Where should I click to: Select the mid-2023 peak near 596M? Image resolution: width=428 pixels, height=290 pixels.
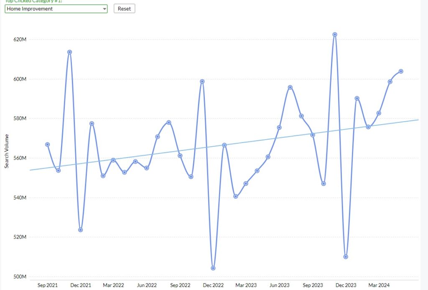[x=290, y=87]
